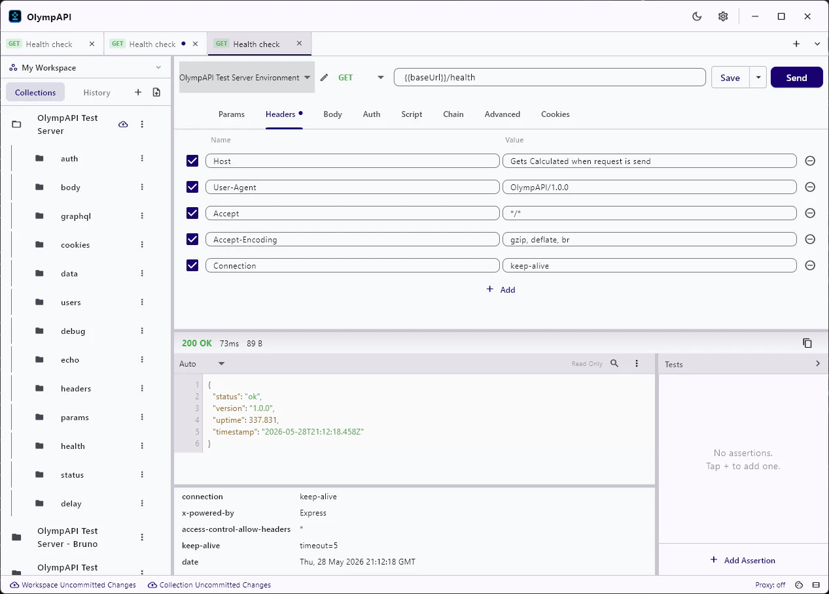Open more options for OlympAPI Test Server
This screenshot has height=594, width=829.
142,124
